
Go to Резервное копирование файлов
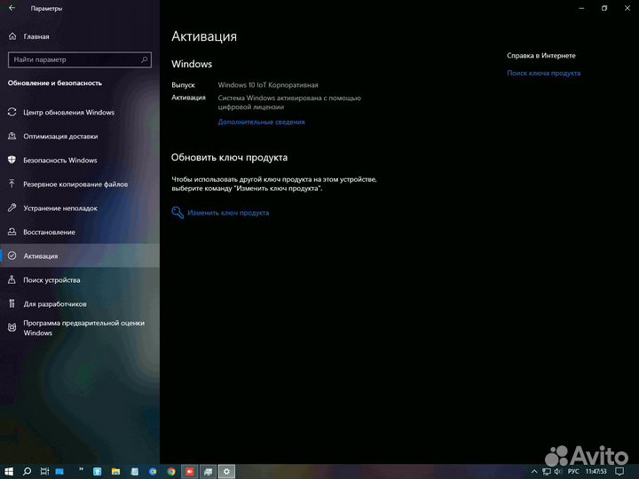[75, 185]
